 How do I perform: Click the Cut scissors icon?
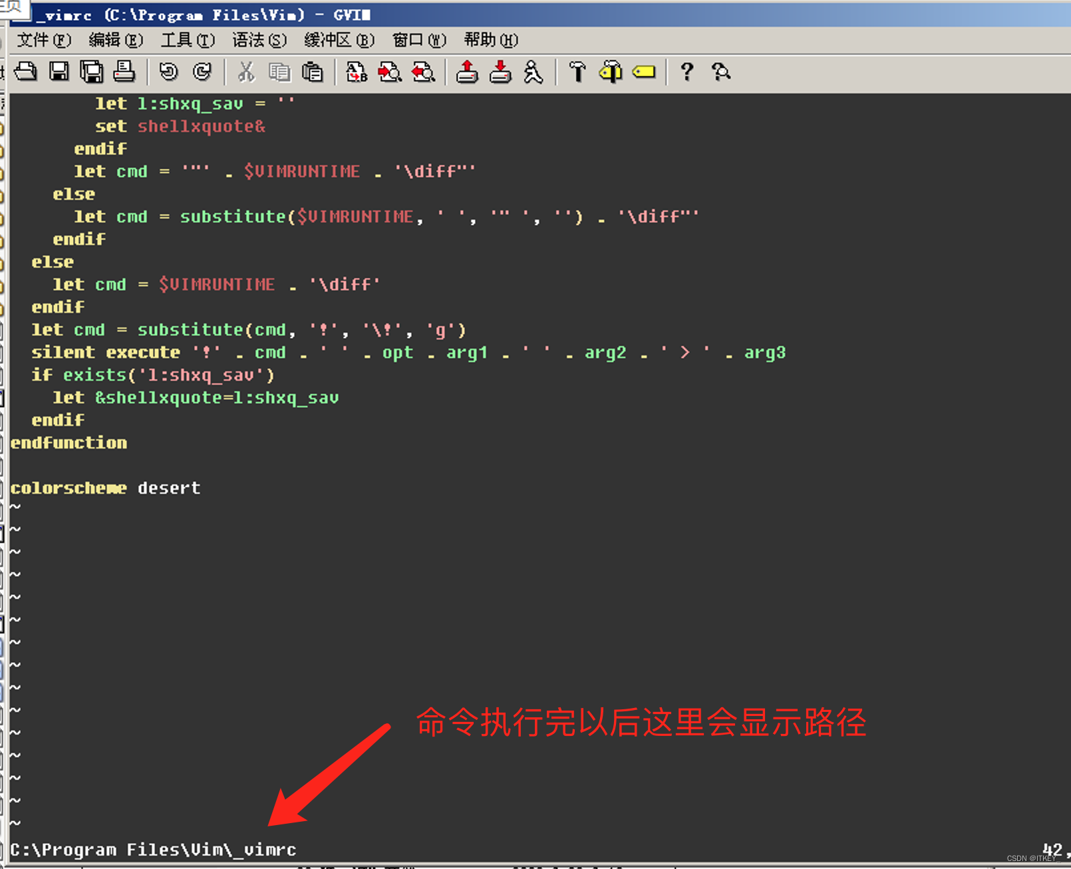[x=246, y=71]
